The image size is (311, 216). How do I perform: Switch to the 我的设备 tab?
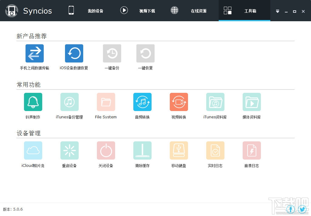click(x=95, y=11)
